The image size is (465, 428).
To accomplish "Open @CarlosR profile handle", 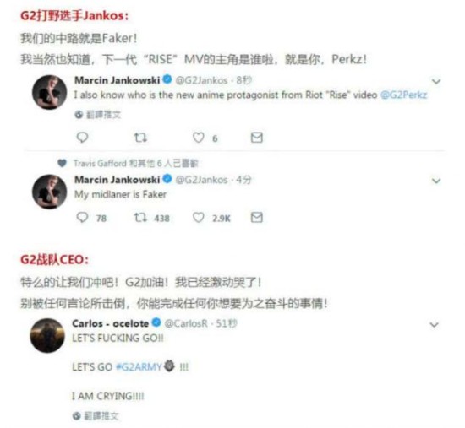I will pos(186,323).
